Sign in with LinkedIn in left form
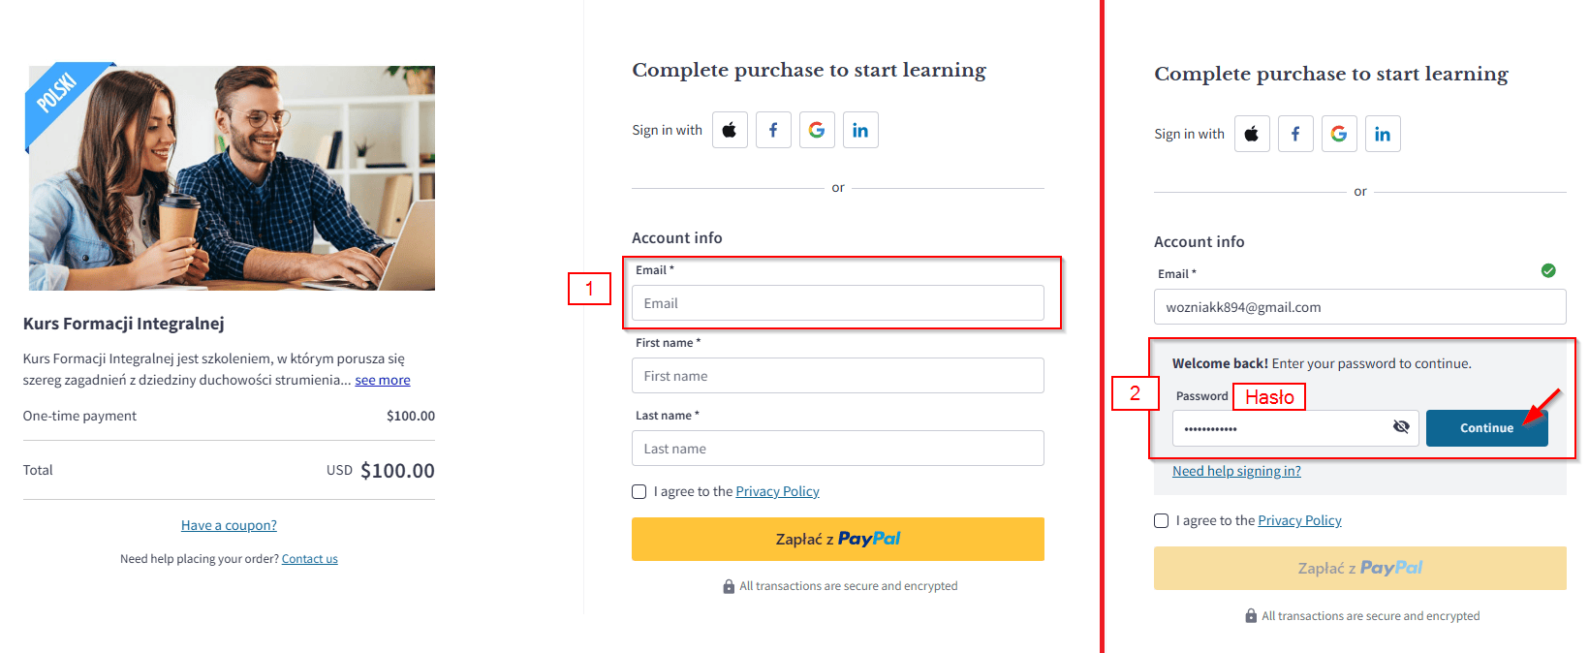The width and height of the screenshot is (1589, 653). (x=860, y=130)
